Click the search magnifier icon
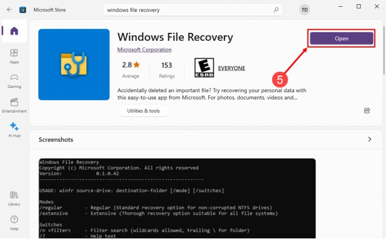This screenshot has width=386, height=239. pyautogui.click(x=276, y=10)
